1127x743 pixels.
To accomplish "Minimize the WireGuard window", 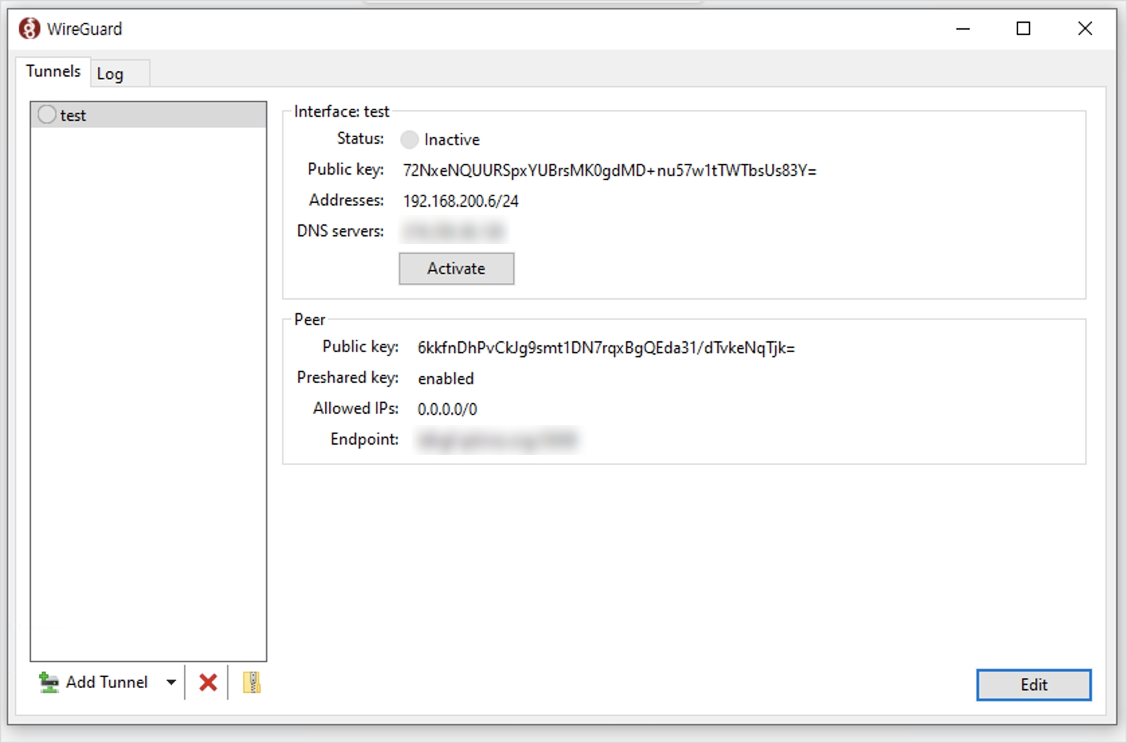I will [963, 29].
